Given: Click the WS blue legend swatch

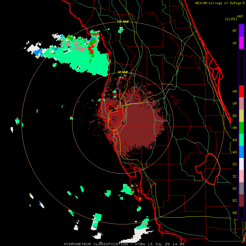Looking at the screenshot, I should (x=241, y=152).
